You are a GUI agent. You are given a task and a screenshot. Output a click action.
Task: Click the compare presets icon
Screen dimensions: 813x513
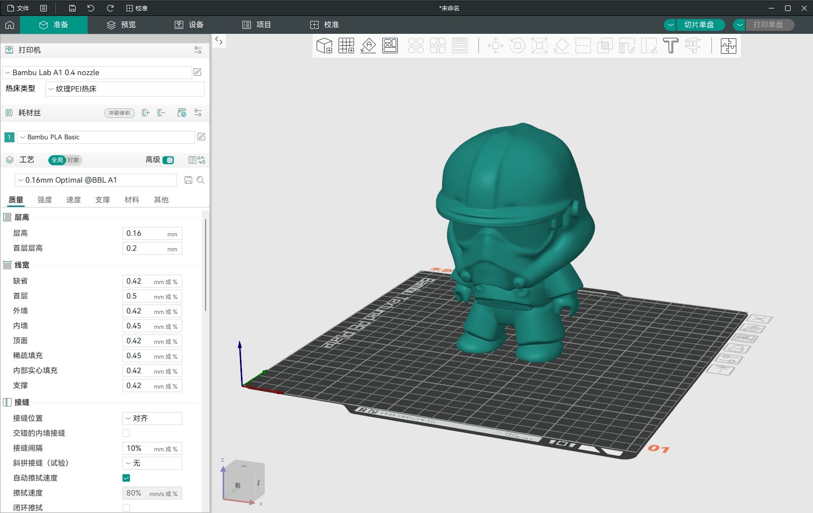[201, 160]
